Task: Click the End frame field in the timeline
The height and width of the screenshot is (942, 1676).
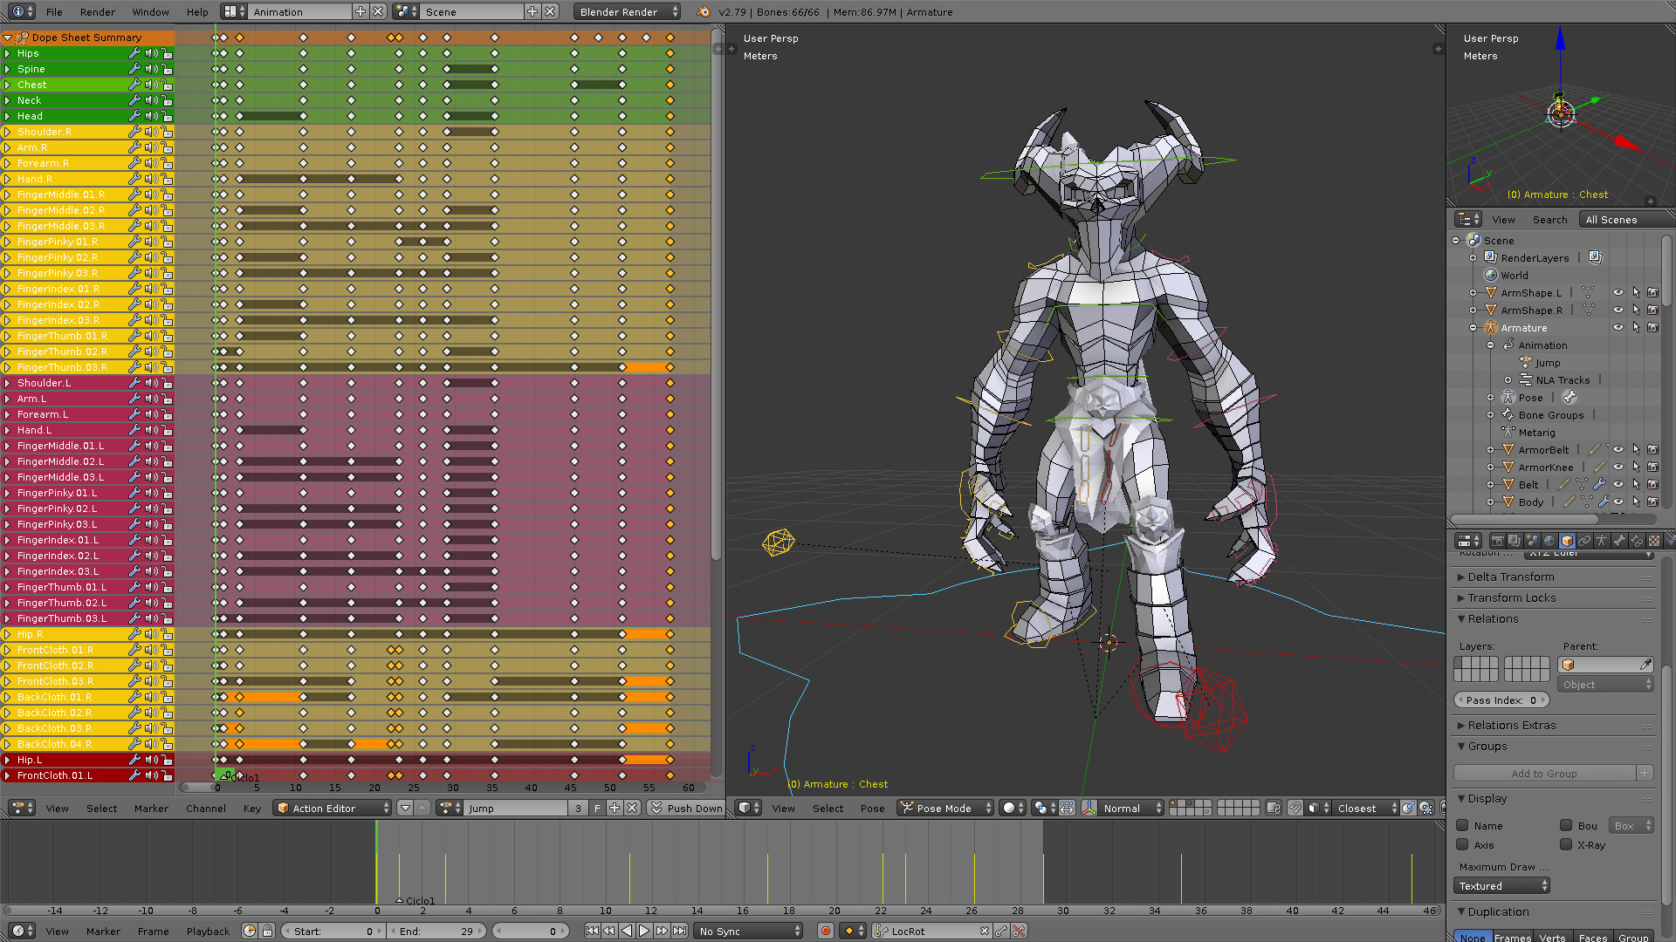Action: click(x=436, y=932)
